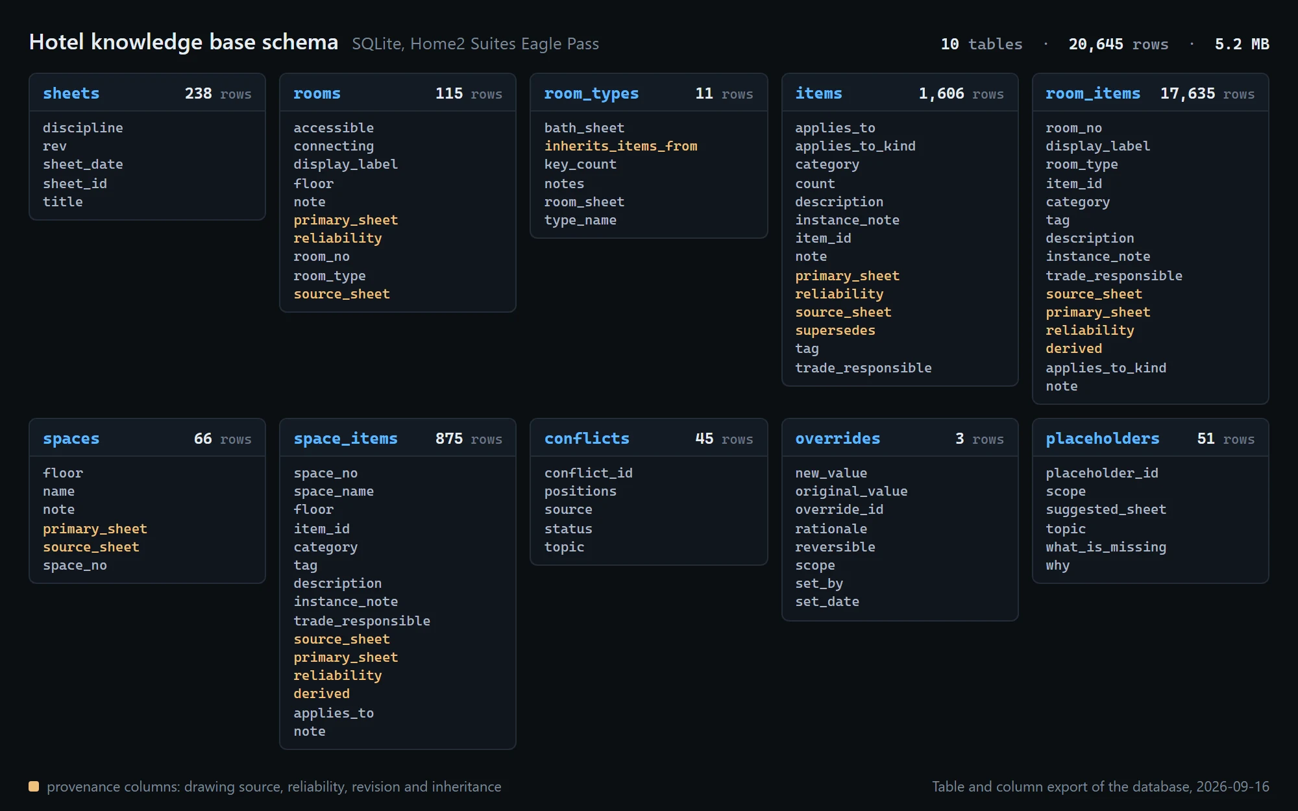The height and width of the screenshot is (811, 1298).
Task: Select reliability column in space_items
Action: pyautogui.click(x=337, y=675)
